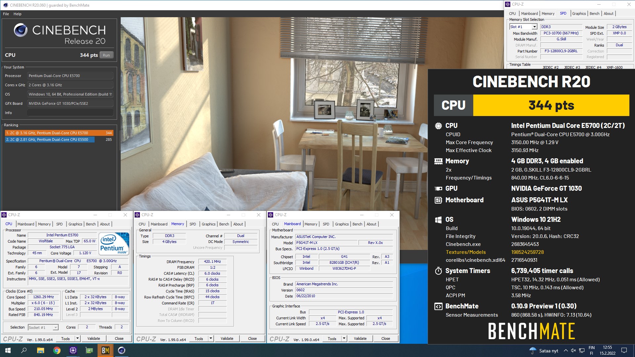Click CPU-Z icon in Mainboard window title
Screen dimensions: 635x357
pyautogui.click(x=271, y=215)
